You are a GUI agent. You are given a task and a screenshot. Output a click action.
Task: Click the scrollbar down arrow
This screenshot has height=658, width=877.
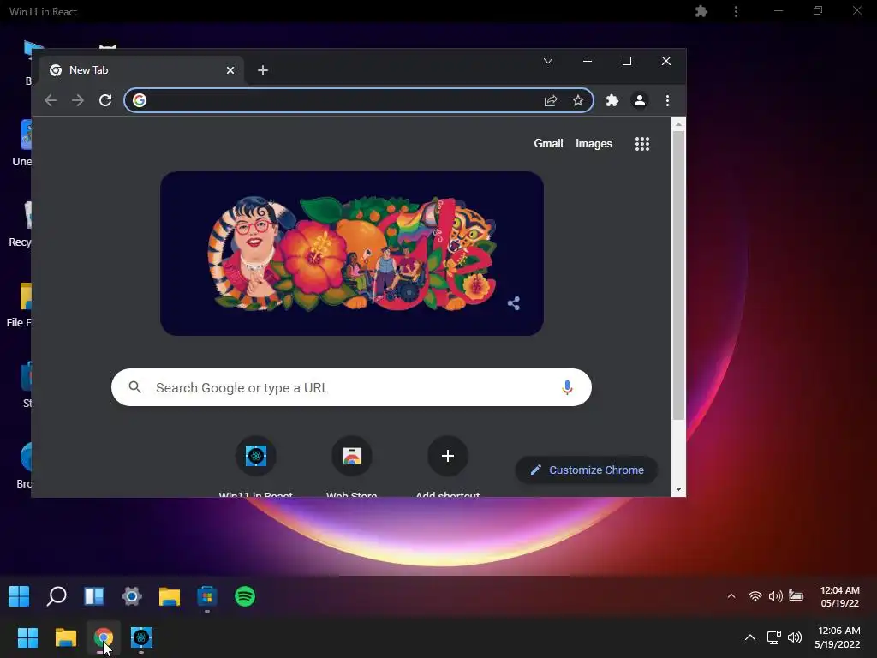point(678,489)
